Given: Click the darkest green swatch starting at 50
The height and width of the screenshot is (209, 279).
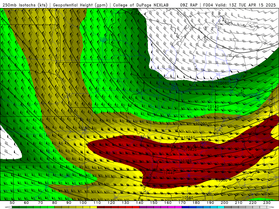Looking at the screenshot, I should (15, 207).
